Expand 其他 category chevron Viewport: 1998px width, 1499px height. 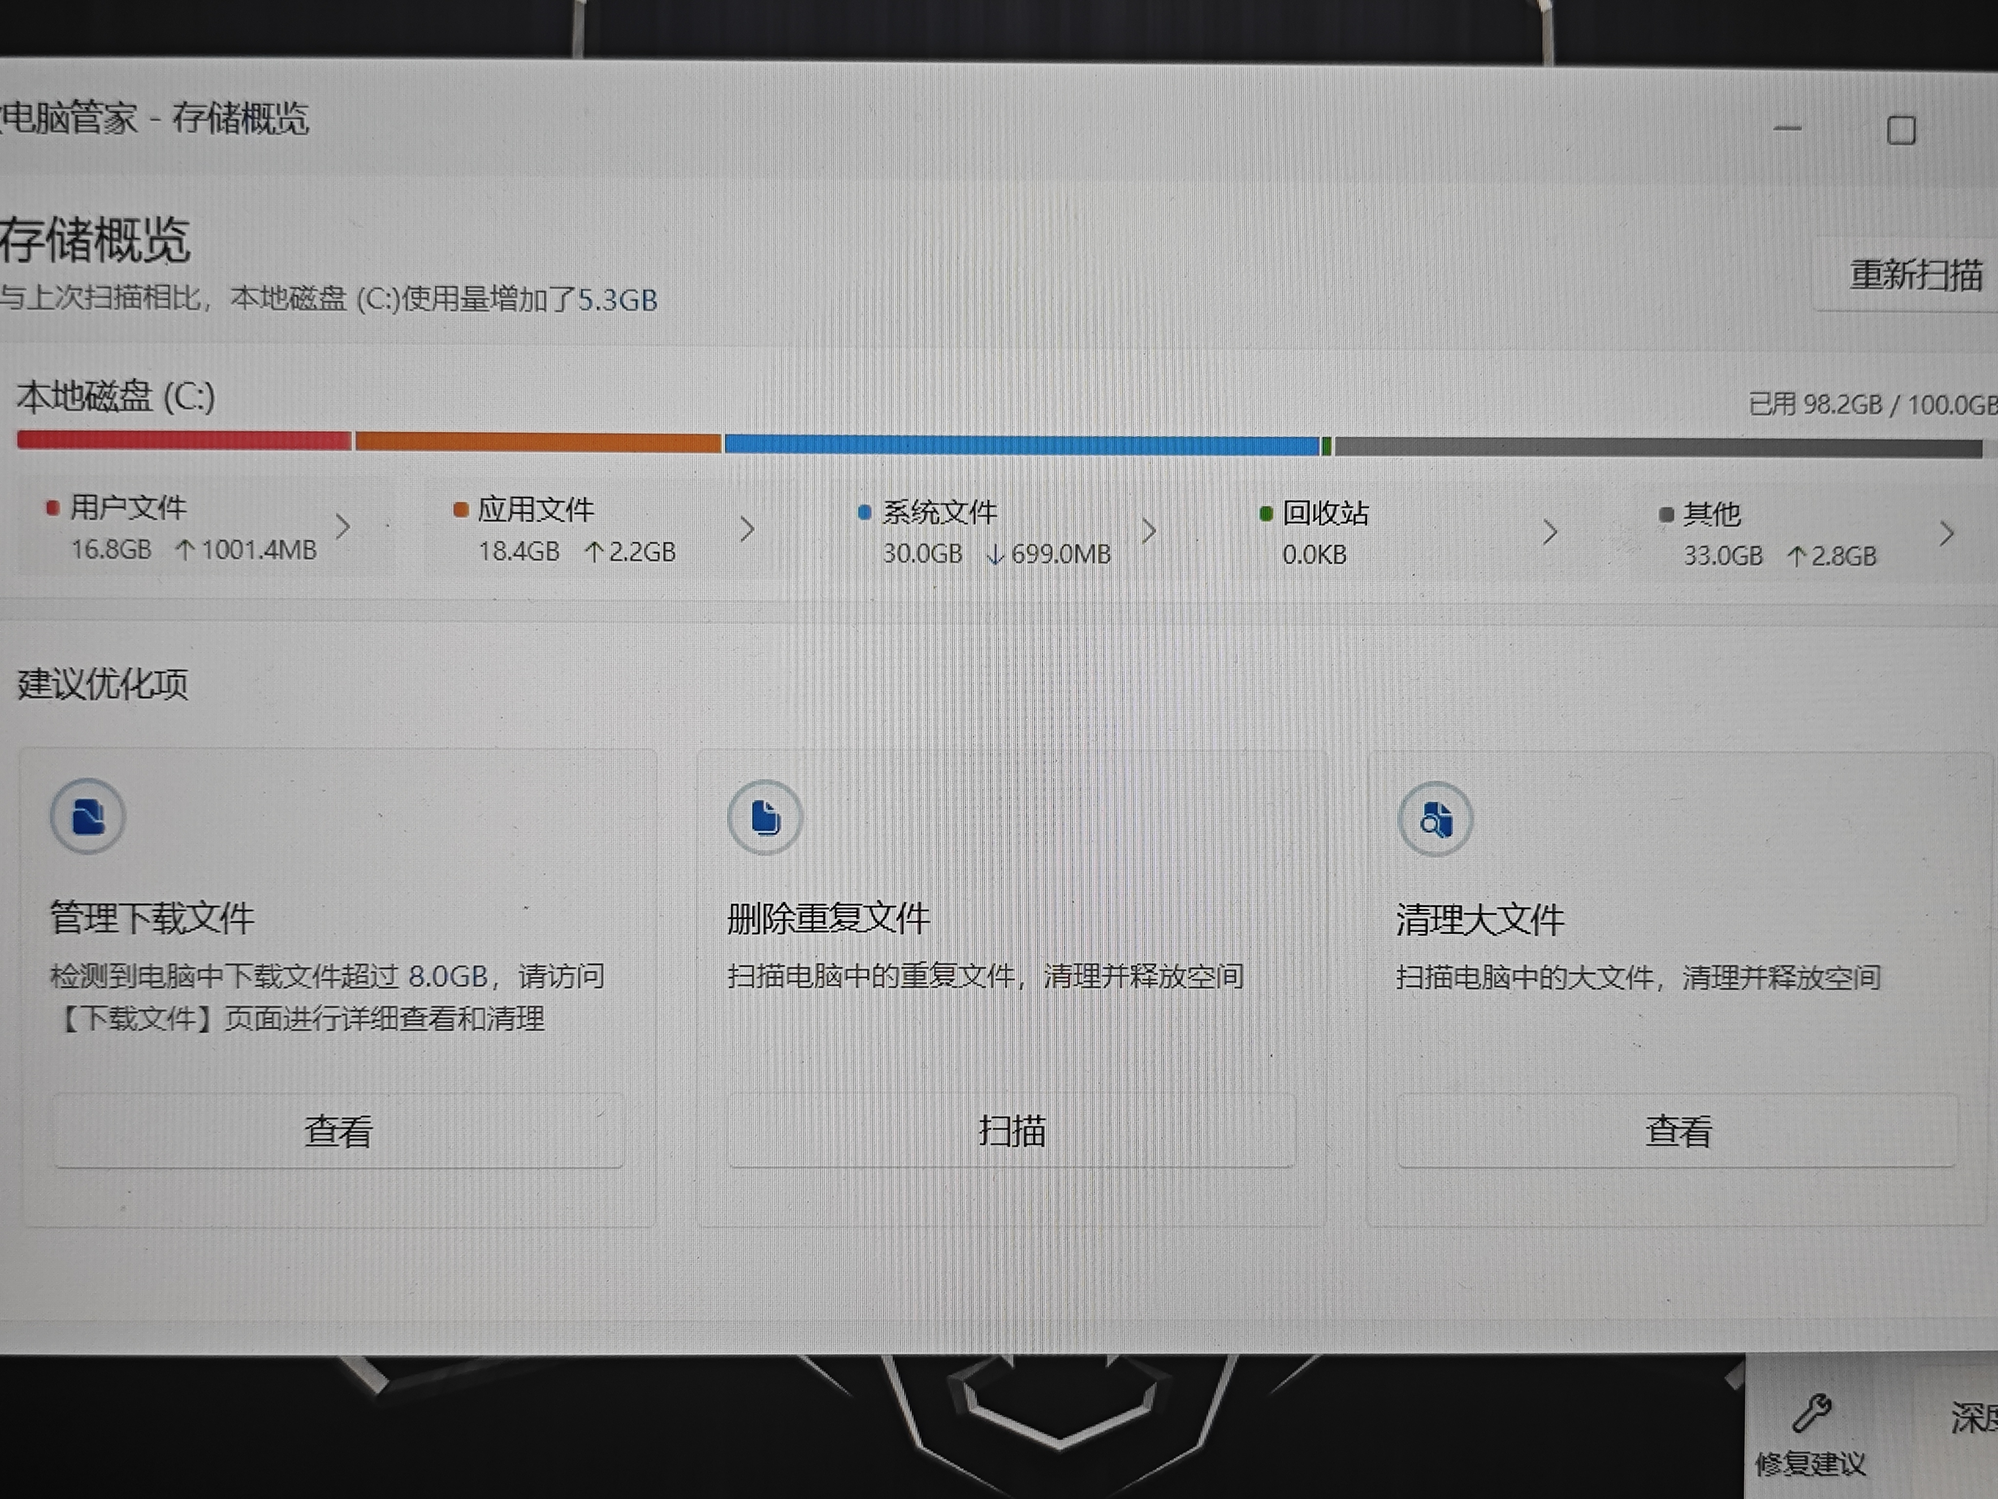tap(1946, 534)
